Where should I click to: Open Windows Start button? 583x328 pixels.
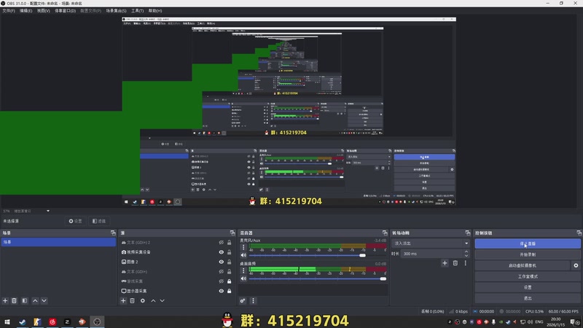coord(7,321)
